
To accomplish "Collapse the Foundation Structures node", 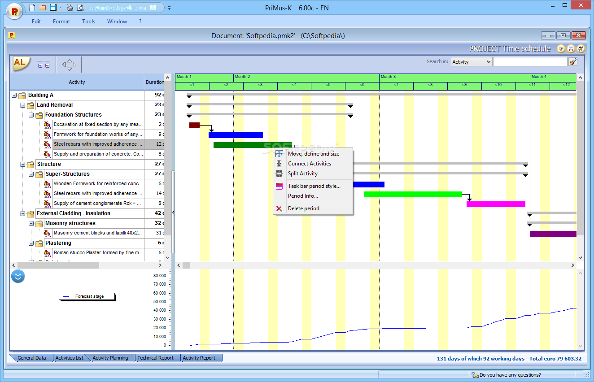I will 31,115.
